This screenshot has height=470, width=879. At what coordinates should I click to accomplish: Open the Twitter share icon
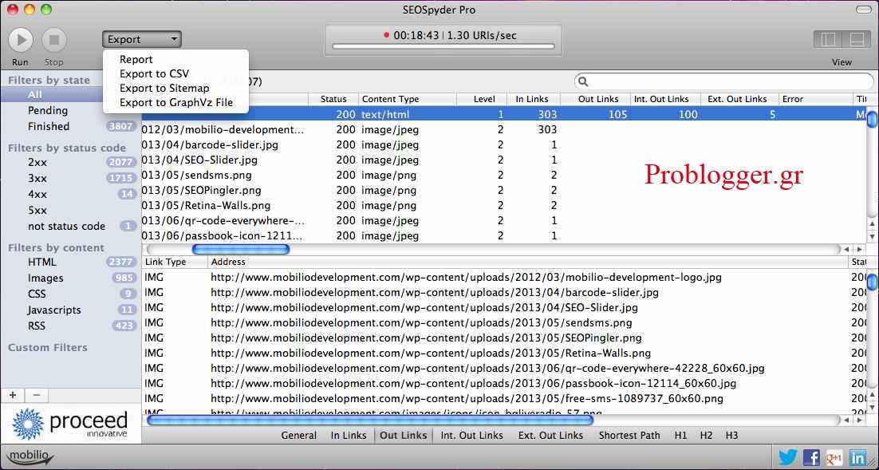click(x=787, y=457)
